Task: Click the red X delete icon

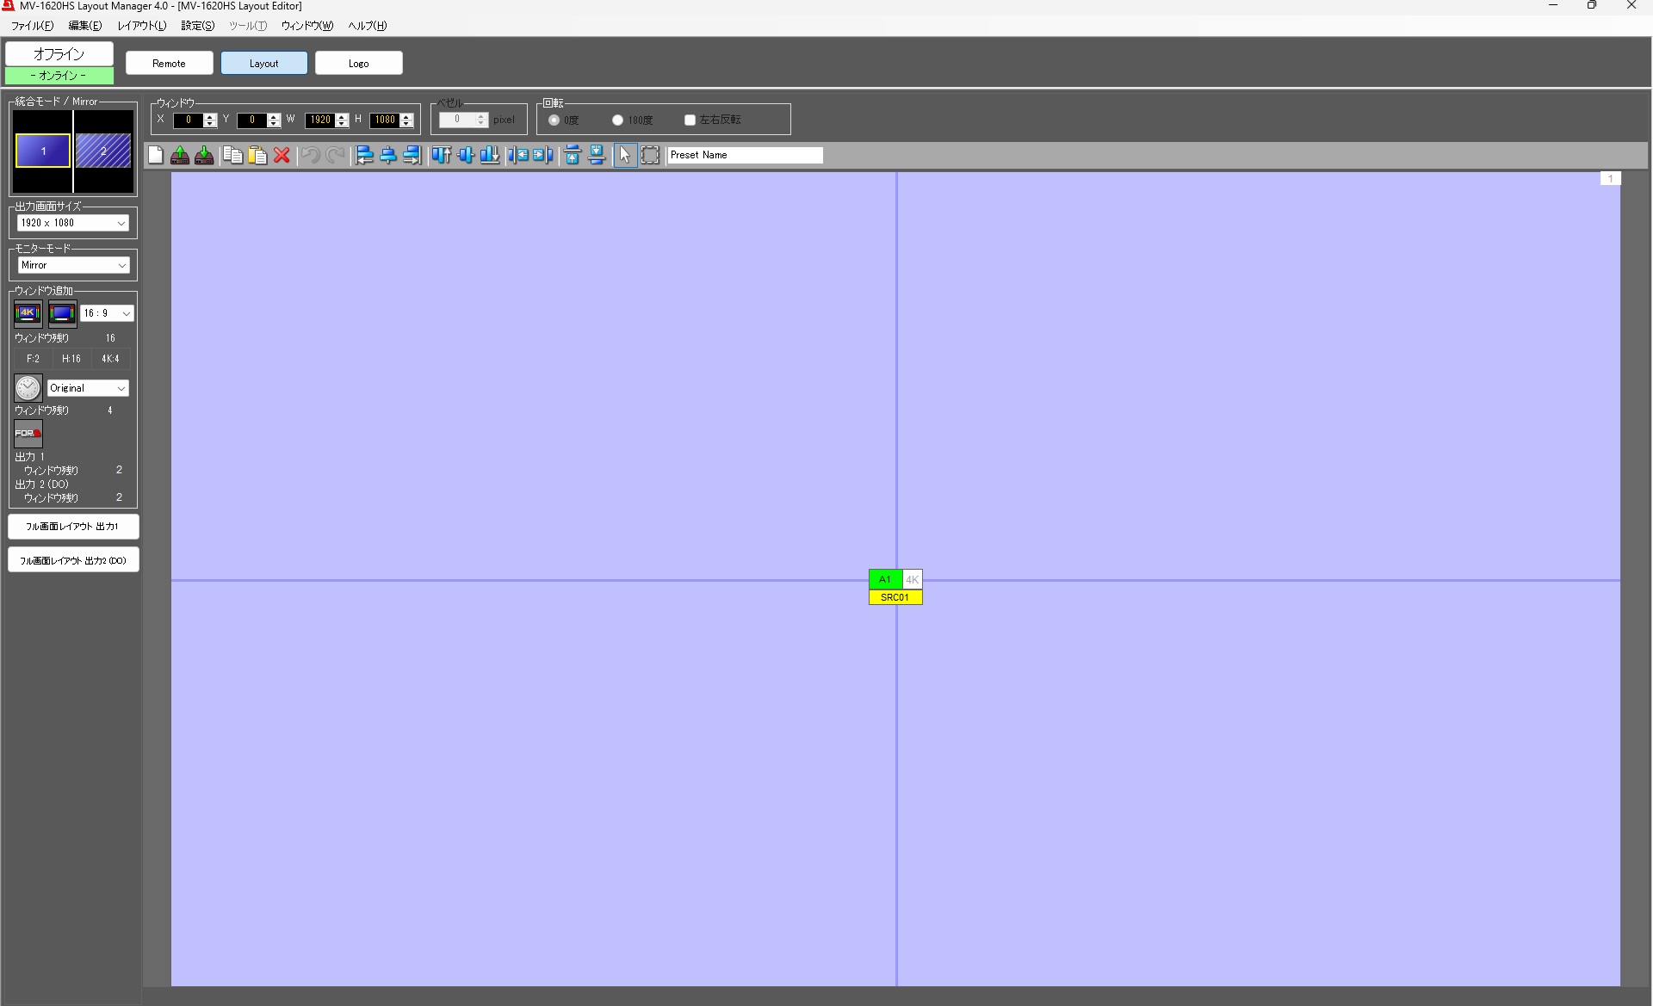Action: (x=282, y=155)
